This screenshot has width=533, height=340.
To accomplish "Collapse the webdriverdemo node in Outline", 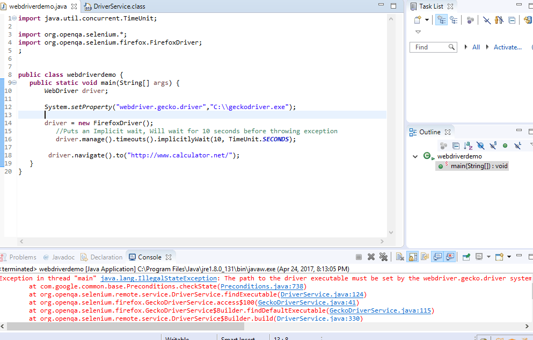I will [415, 156].
